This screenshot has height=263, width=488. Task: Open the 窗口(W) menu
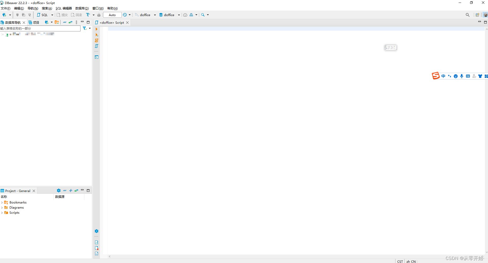click(x=98, y=8)
